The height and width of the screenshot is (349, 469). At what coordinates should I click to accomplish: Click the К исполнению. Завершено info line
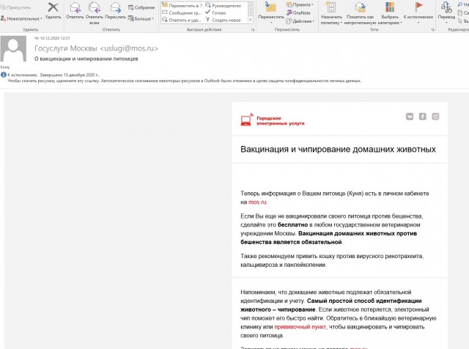pyautogui.click(x=53, y=75)
